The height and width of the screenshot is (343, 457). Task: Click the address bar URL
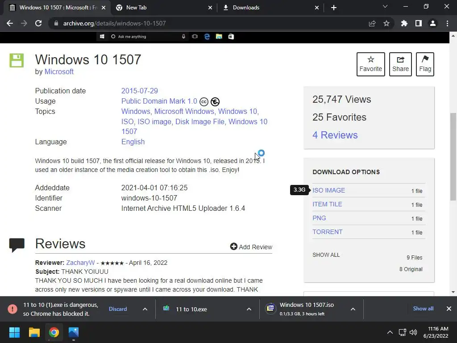click(x=114, y=23)
